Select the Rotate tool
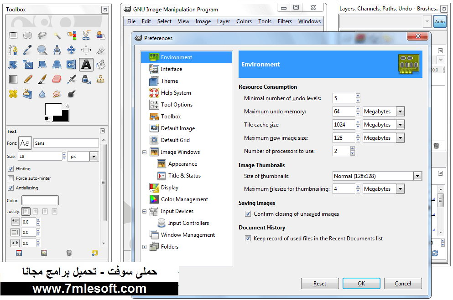 pos(13,65)
